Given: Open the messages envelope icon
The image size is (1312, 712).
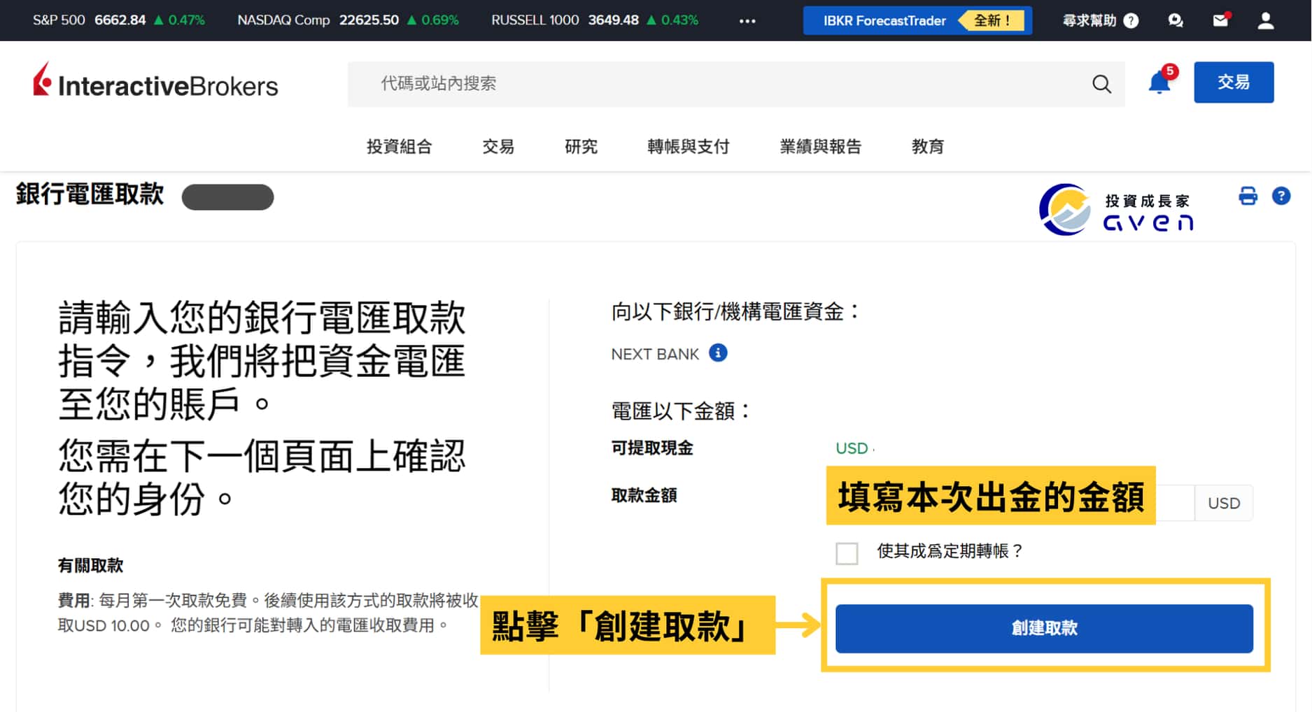Looking at the screenshot, I should click(1220, 20).
